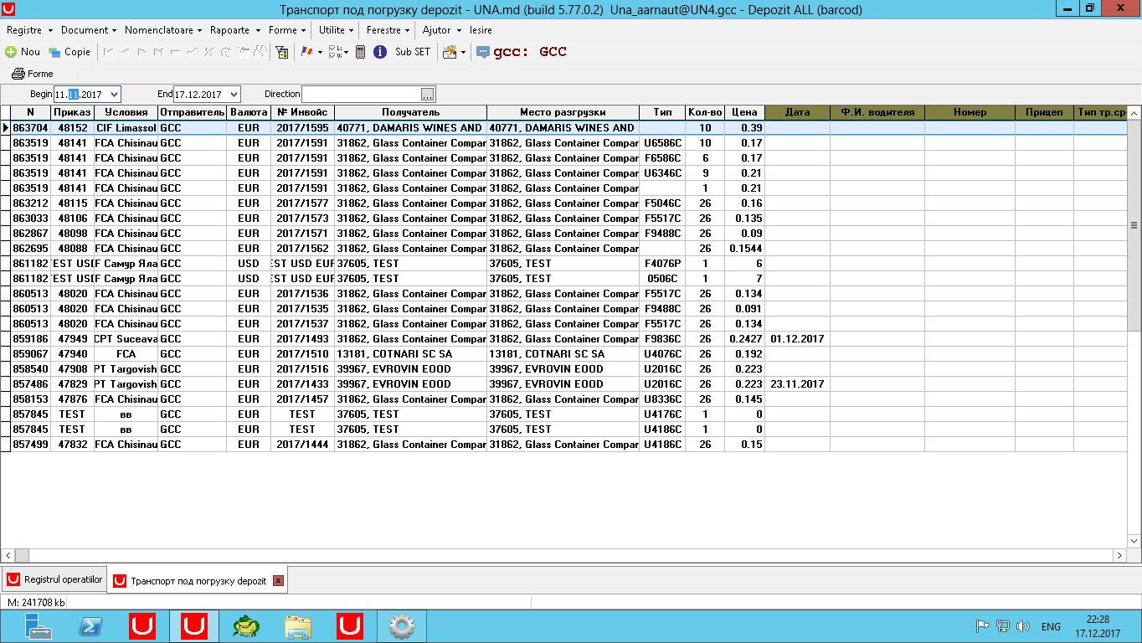Click the Direction input field
The height and width of the screenshot is (643, 1142).
tap(362, 95)
